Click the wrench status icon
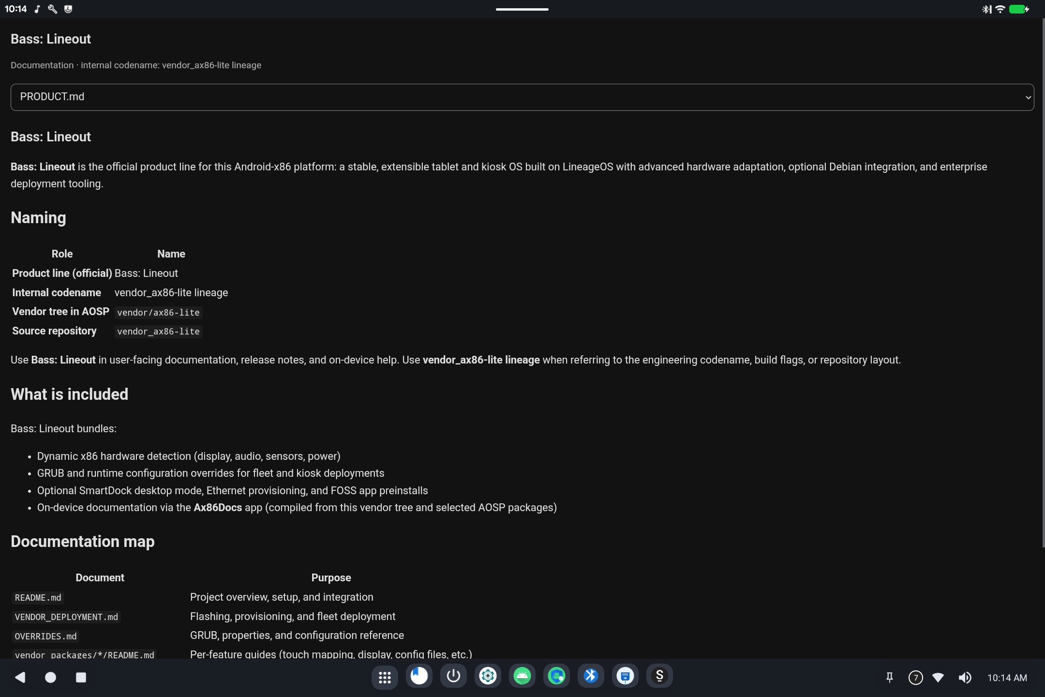Image resolution: width=1045 pixels, height=697 pixels. [53, 9]
